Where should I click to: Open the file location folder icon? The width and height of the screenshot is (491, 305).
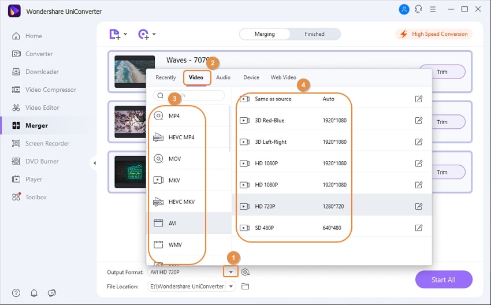click(x=245, y=286)
